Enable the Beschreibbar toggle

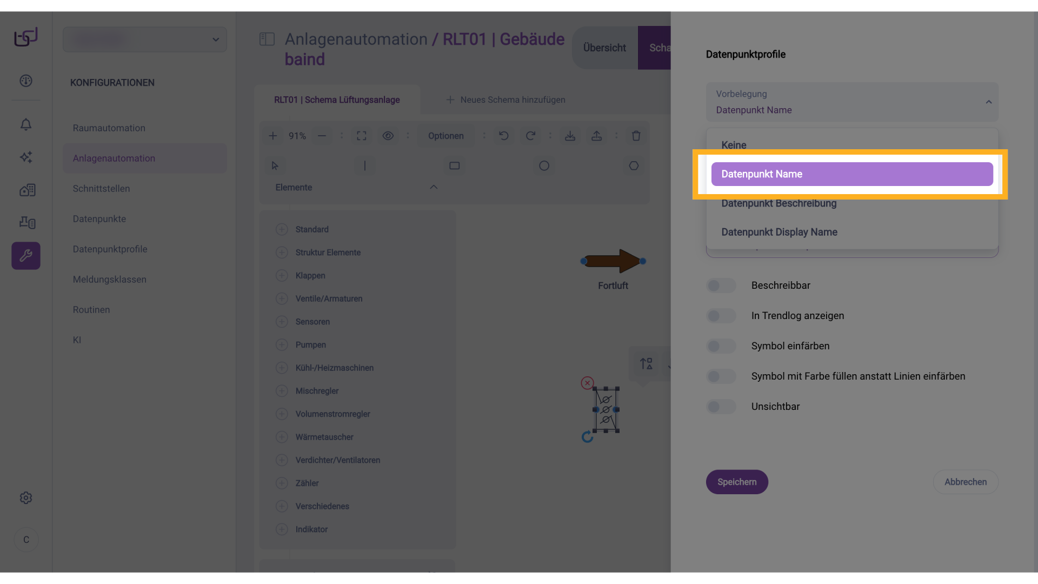point(721,286)
